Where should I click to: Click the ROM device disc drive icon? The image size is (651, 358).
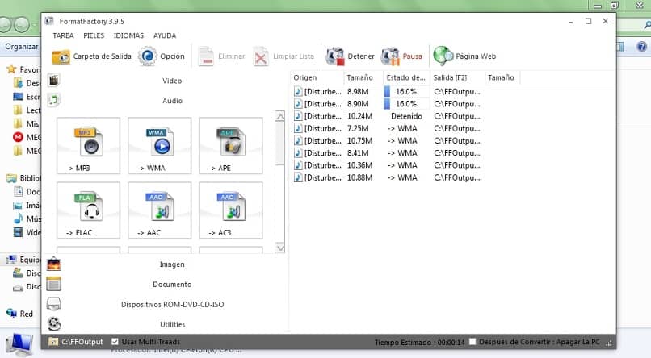coord(53,304)
